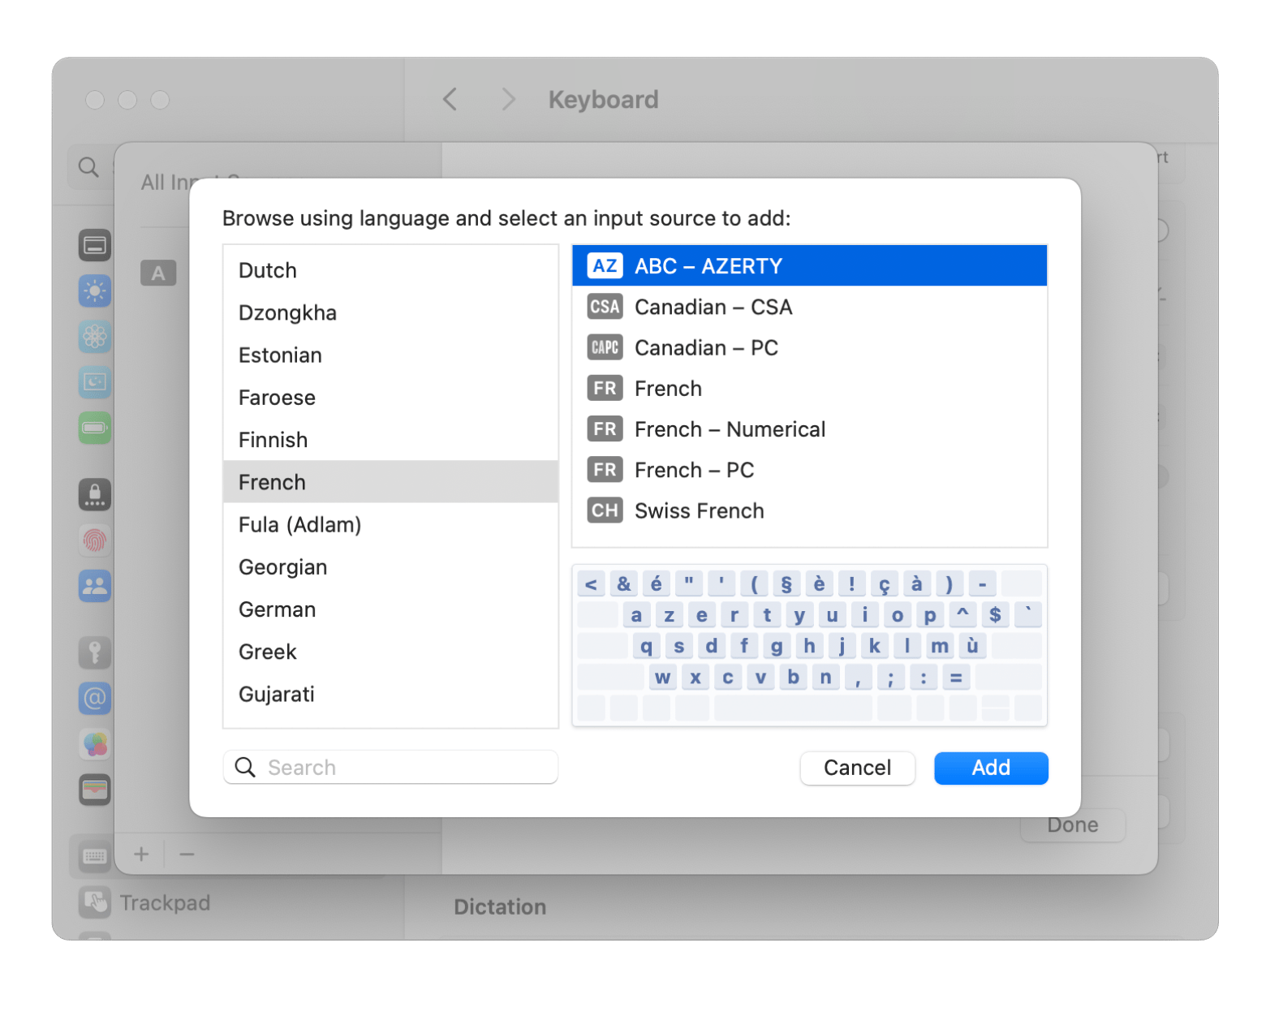The height and width of the screenshot is (1016, 1266).
Task: Click the '=' key on keyboard preview
Action: 956,677
